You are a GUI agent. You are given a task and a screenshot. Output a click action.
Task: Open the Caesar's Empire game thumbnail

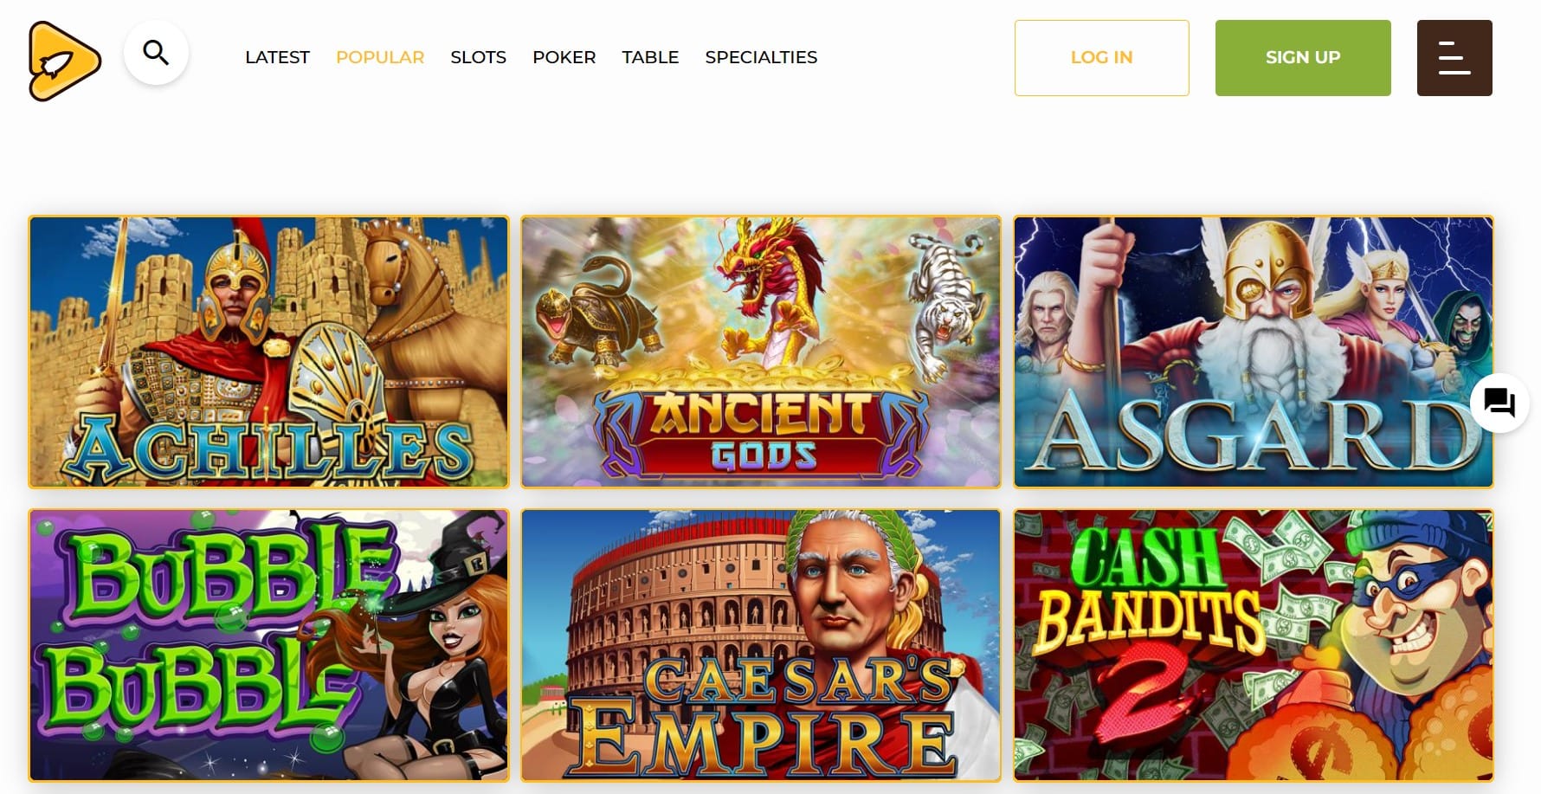(761, 645)
